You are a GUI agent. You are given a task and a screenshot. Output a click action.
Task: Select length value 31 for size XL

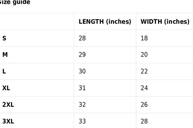click(82, 88)
